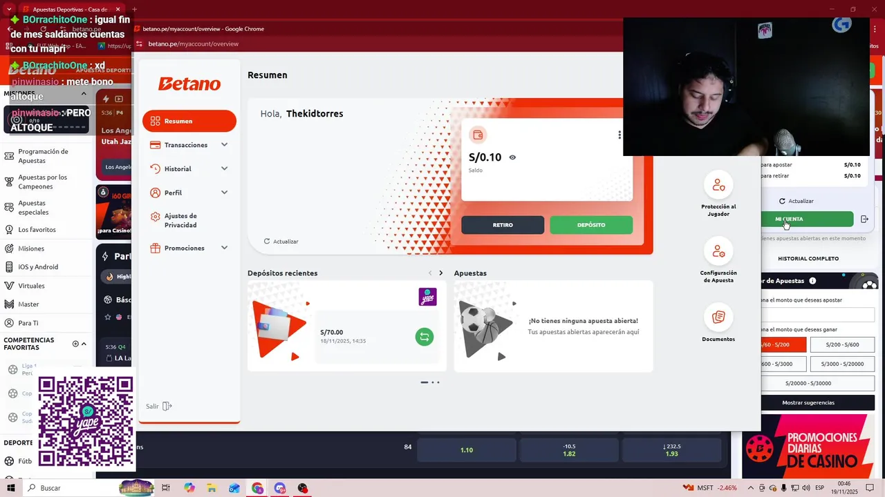Open Task View in taskbar

coord(166,488)
